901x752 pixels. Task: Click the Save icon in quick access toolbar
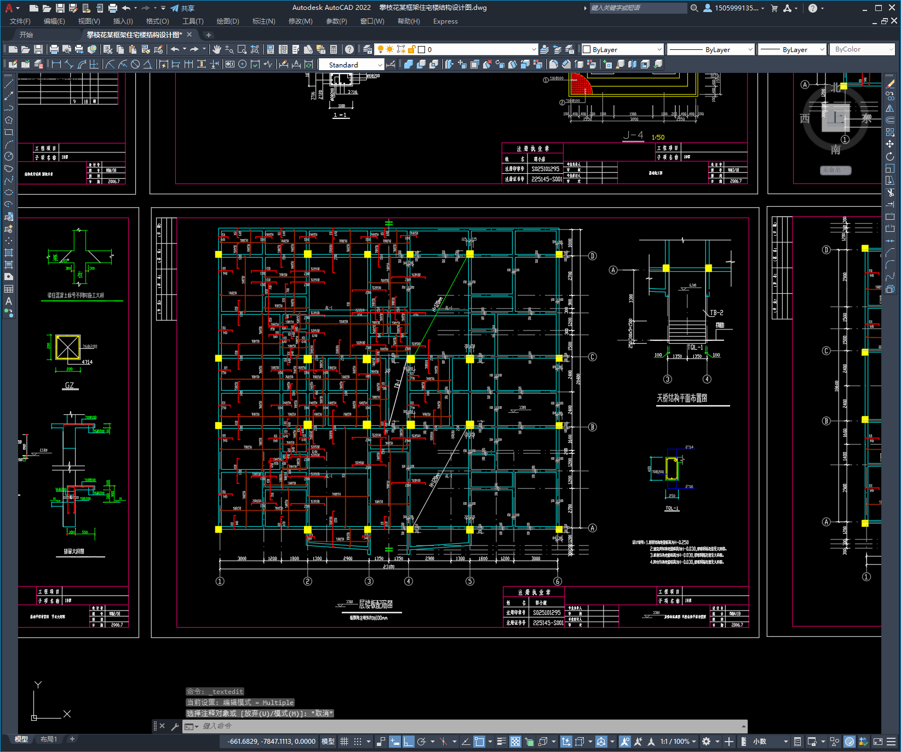[60, 8]
